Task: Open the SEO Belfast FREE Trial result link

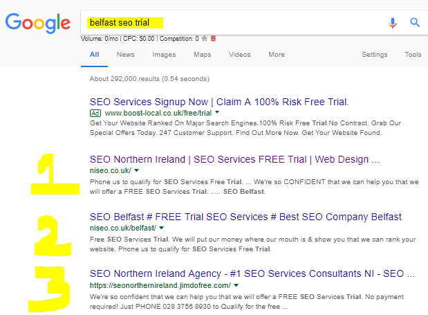Action: tap(245, 217)
